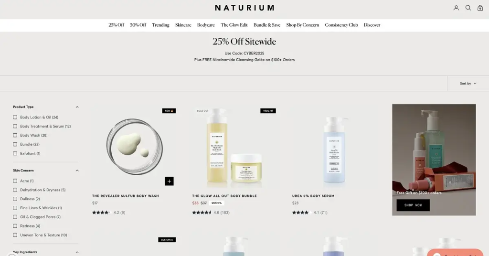Collapse the Skin Concern filter section

77,171
